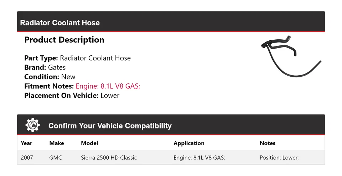
Task: Click the Notes column header
Action: tap(267, 143)
